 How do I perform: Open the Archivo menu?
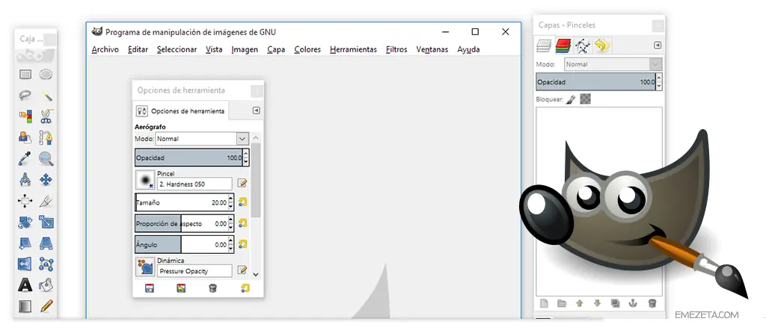tap(105, 49)
